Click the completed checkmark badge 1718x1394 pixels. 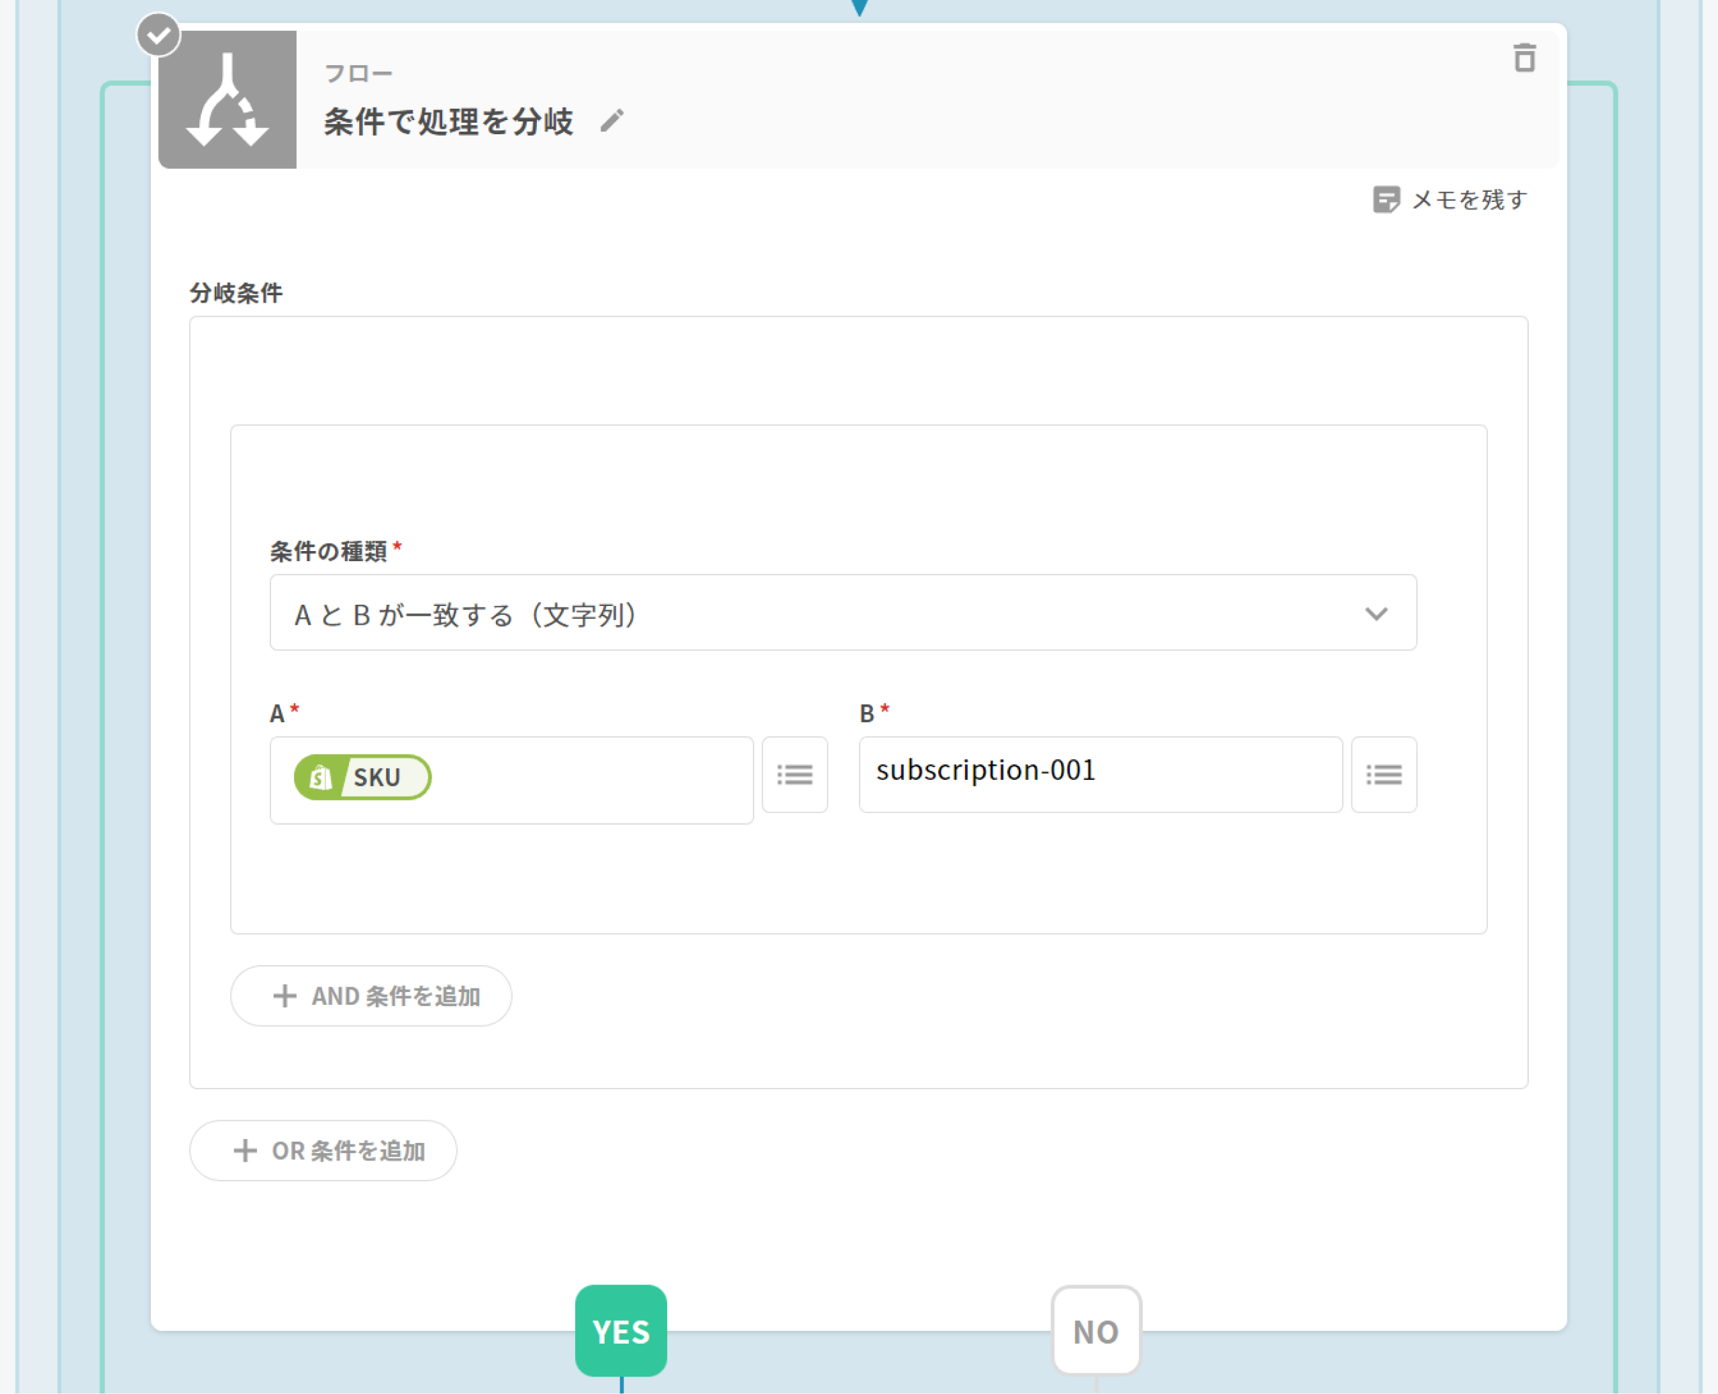click(158, 36)
